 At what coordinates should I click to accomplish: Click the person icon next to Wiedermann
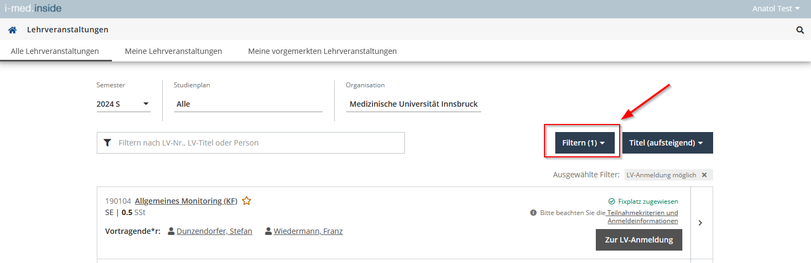[268, 231]
